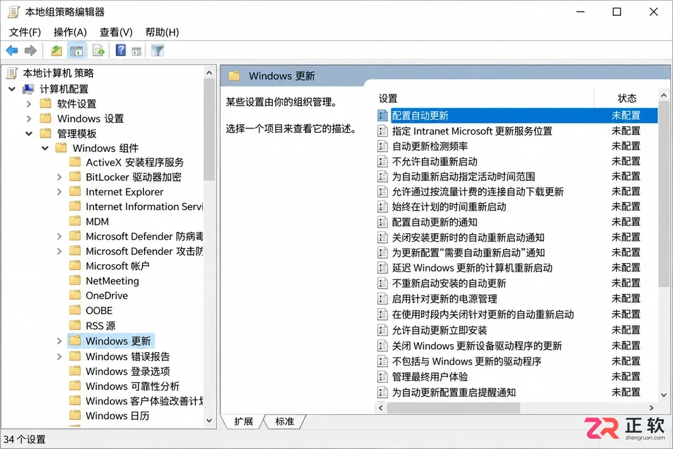Switch to the 扩展 tab
Image resolution: width=673 pixels, height=449 pixels.
pos(243,422)
